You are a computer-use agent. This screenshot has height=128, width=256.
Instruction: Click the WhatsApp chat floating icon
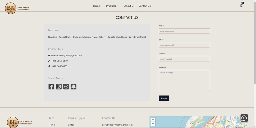coord(244,118)
